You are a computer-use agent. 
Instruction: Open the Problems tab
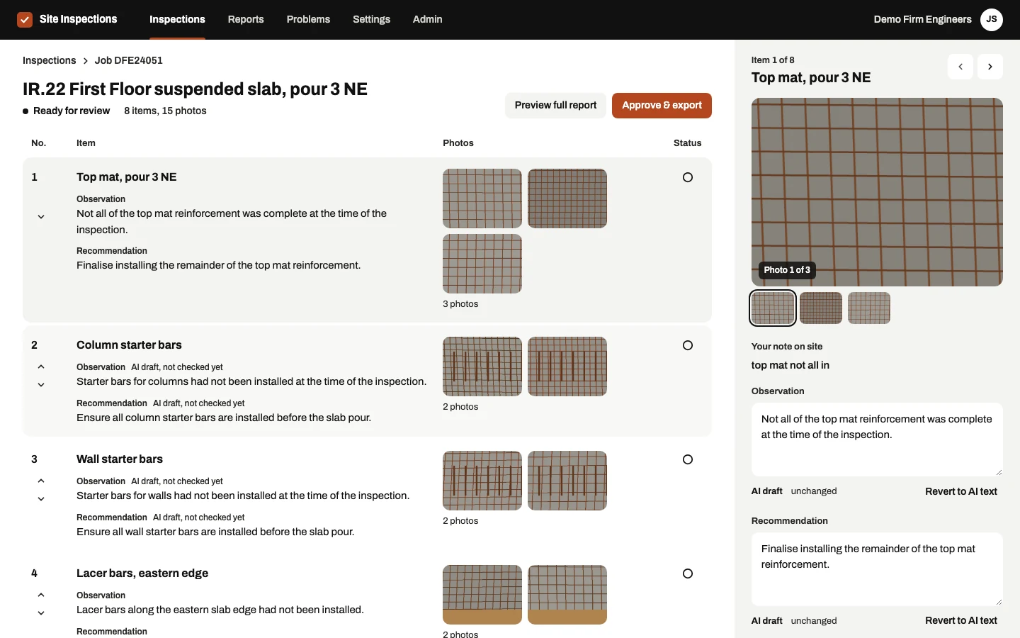click(x=308, y=20)
